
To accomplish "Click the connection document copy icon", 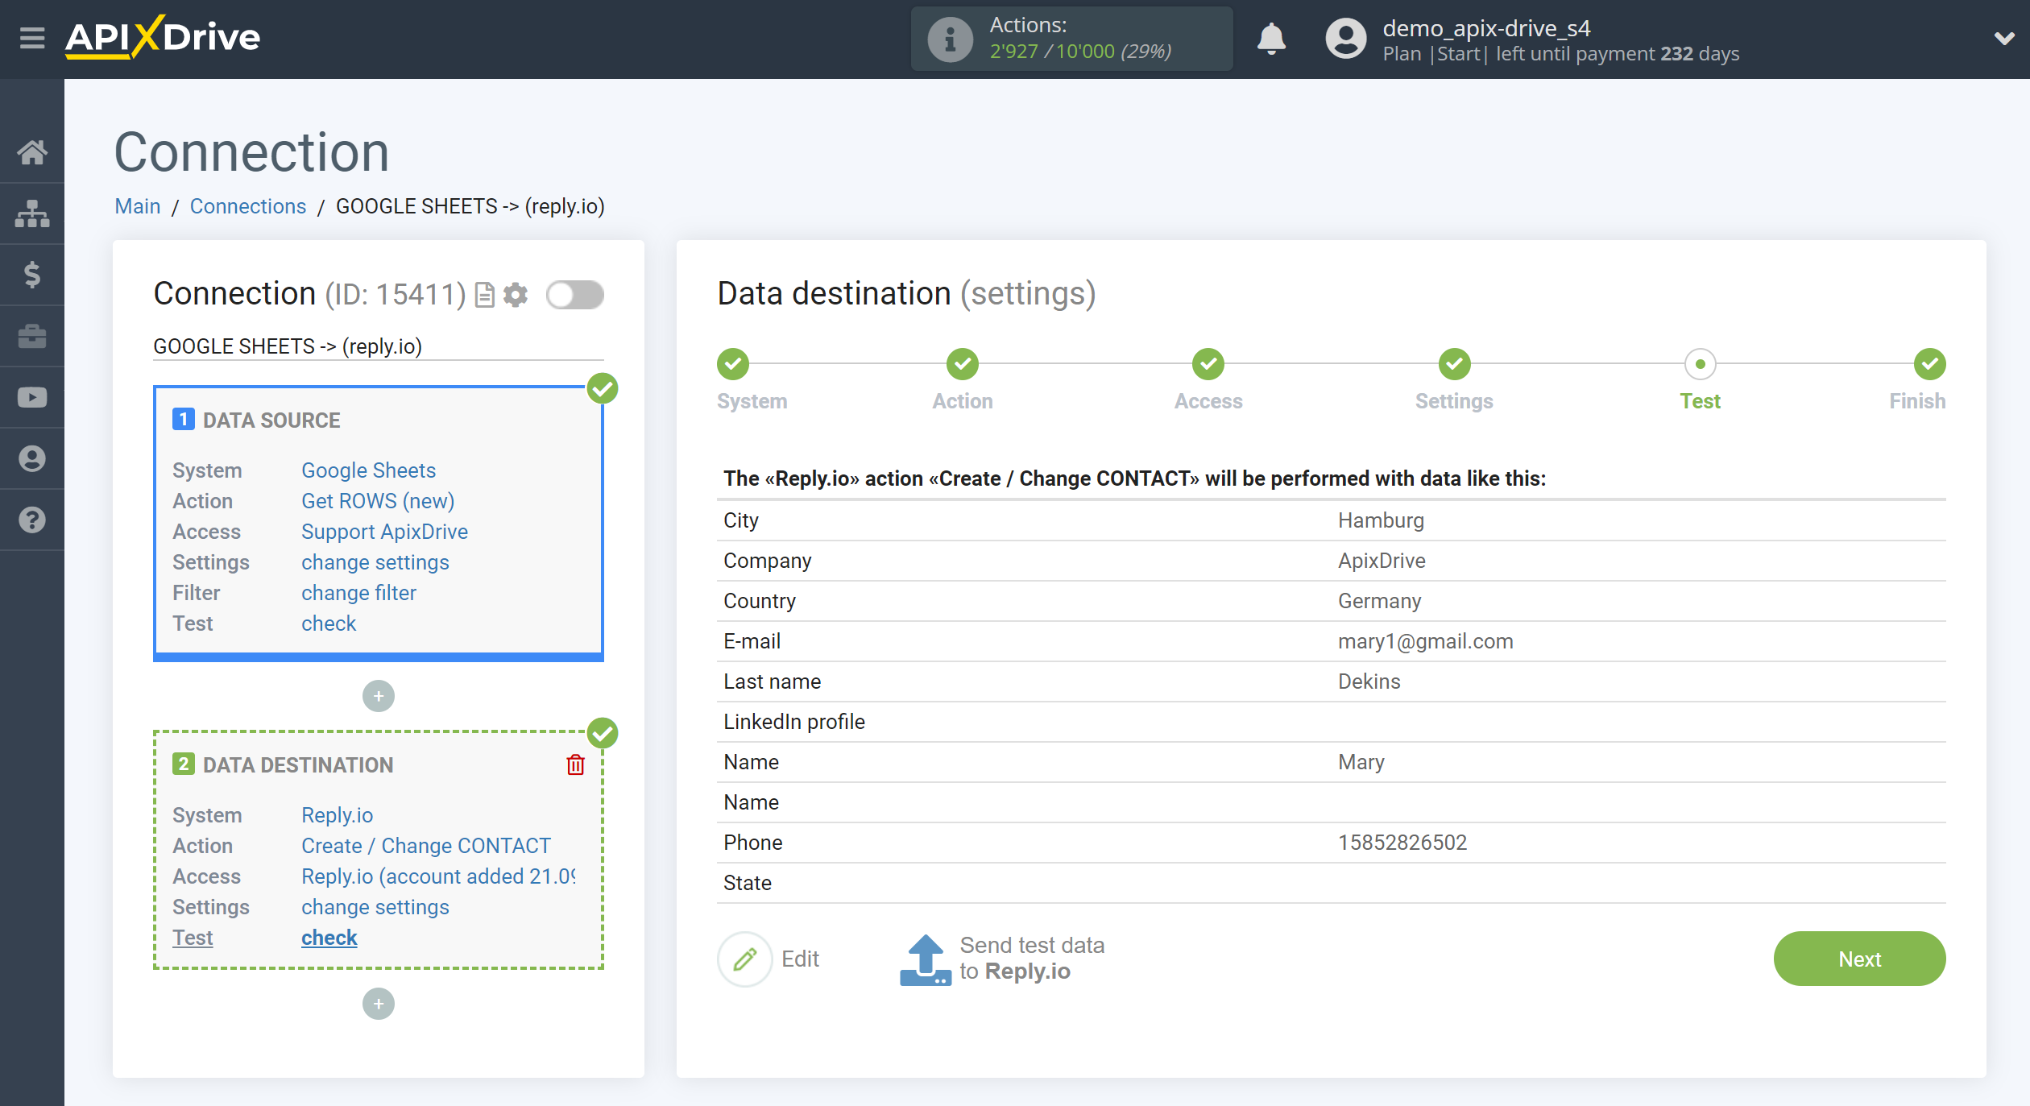I will (484, 295).
